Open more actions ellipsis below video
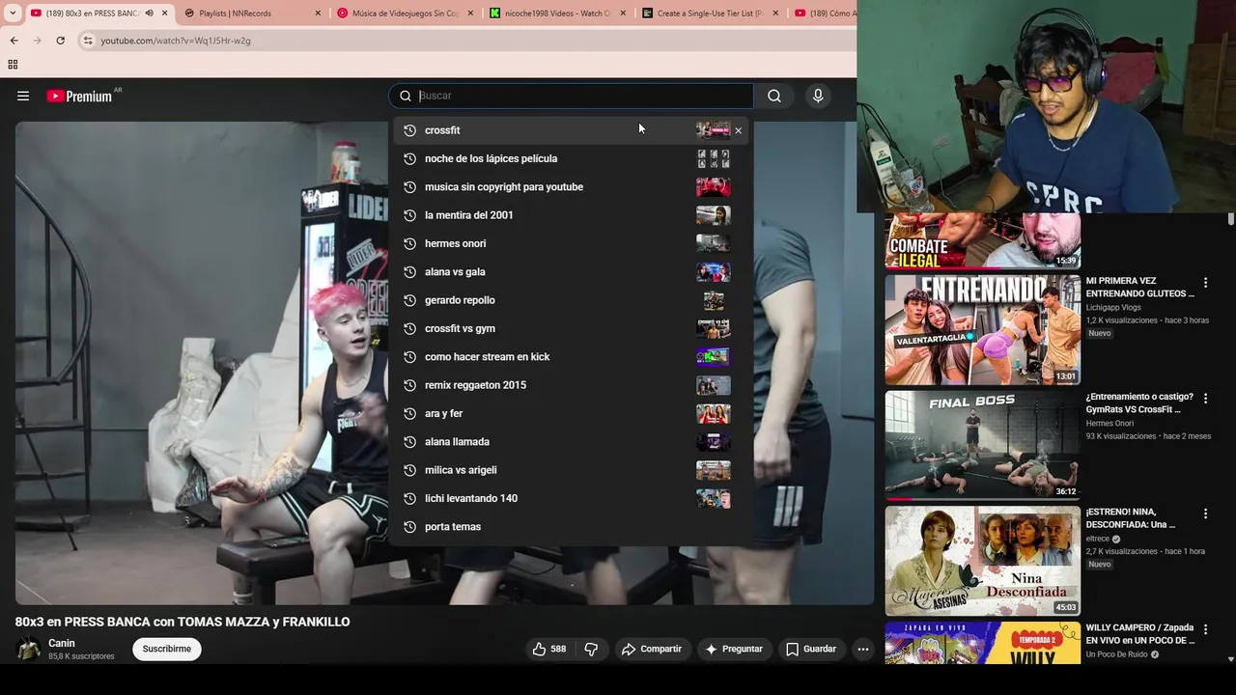The height and width of the screenshot is (695, 1236). (x=863, y=649)
